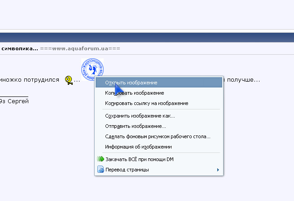The width and height of the screenshot is (294, 201).
Task: Select Закачать ВСЁ при помощи DM
Action: click(139, 159)
